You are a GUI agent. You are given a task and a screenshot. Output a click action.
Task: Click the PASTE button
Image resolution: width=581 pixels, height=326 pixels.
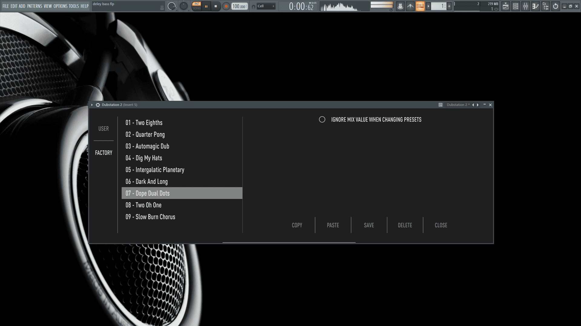tap(333, 225)
